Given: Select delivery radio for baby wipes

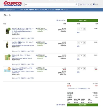Looking at the screenshot, I should pyautogui.click(x=36, y=68).
